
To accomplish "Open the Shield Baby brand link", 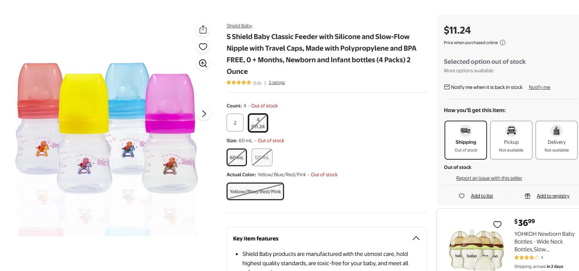I will [x=239, y=26].
